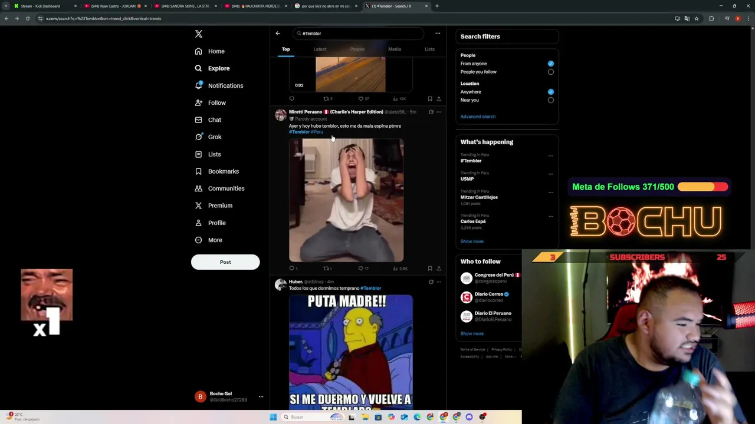Open a new browser tab

[436, 6]
